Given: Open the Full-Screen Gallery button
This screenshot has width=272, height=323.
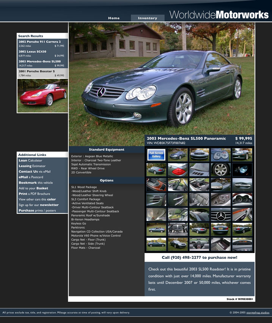Looking at the screenshot, I should click(x=156, y=155).
